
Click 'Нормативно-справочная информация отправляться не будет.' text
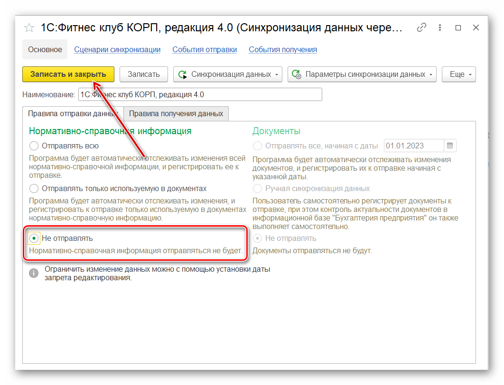tap(136, 251)
